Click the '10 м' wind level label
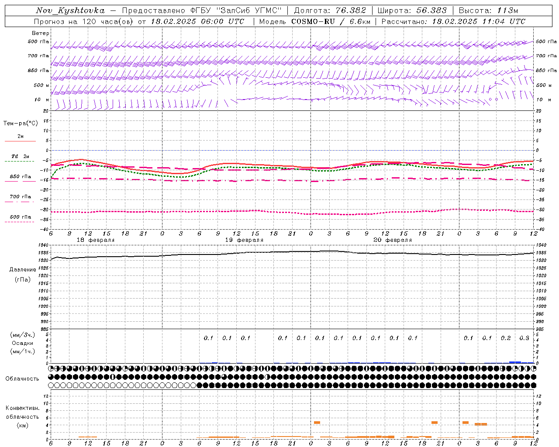Viewport: 559px width, 447px height. pyautogui.click(x=42, y=100)
